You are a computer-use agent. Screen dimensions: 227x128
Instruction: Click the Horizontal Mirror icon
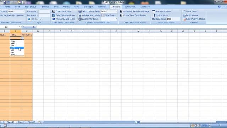pos(154,11)
